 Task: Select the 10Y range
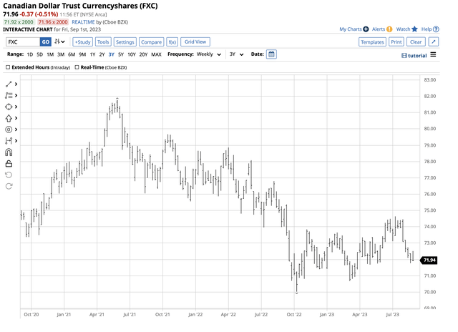click(132, 54)
